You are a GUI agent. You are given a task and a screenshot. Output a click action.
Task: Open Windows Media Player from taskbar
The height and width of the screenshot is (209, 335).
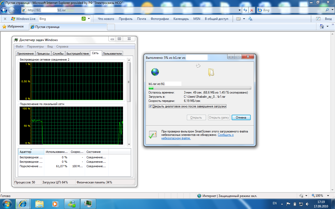(55, 204)
